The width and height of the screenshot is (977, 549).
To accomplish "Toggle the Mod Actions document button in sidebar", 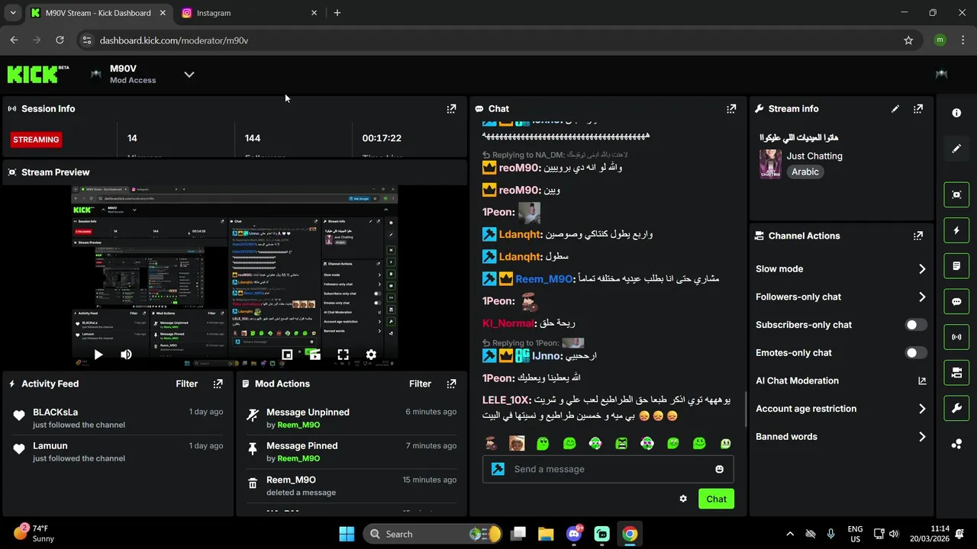I will click(x=956, y=266).
